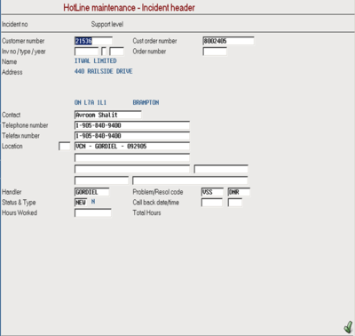
Task: Click the Problem code field VSS
Action: [212, 192]
